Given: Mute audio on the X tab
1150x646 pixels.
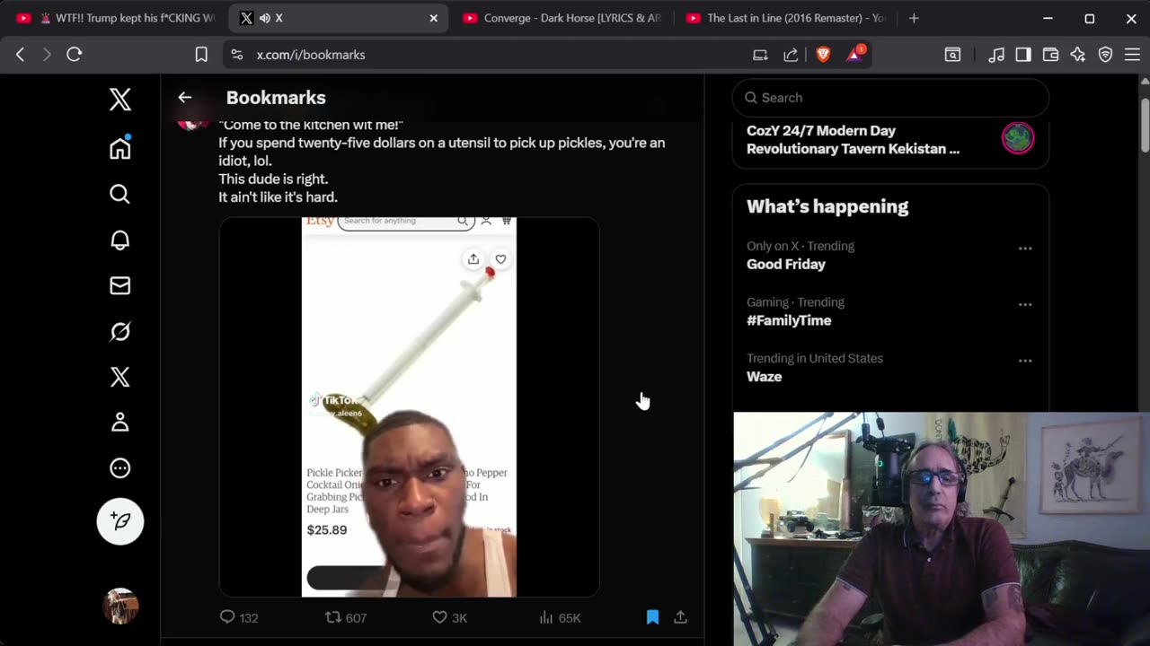Looking at the screenshot, I should coord(265,18).
